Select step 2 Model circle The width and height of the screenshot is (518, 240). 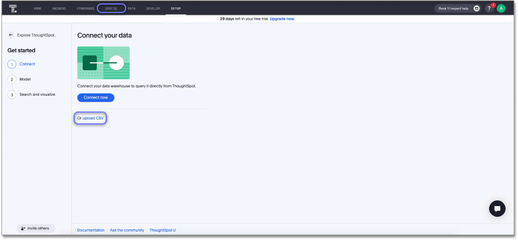click(12, 80)
